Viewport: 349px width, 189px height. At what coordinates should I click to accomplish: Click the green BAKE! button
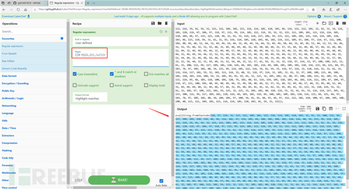(x=119, y=180)
